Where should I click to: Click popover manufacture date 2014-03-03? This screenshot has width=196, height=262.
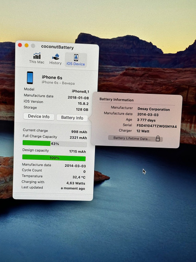coord(148,115)
